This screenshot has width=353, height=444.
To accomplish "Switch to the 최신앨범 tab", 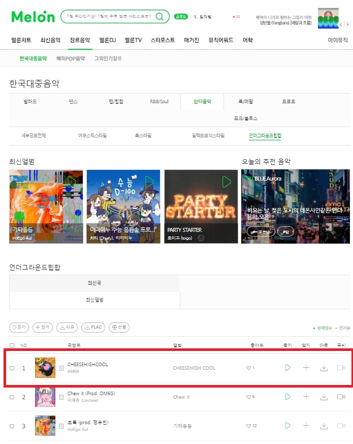I will point(95,300).
